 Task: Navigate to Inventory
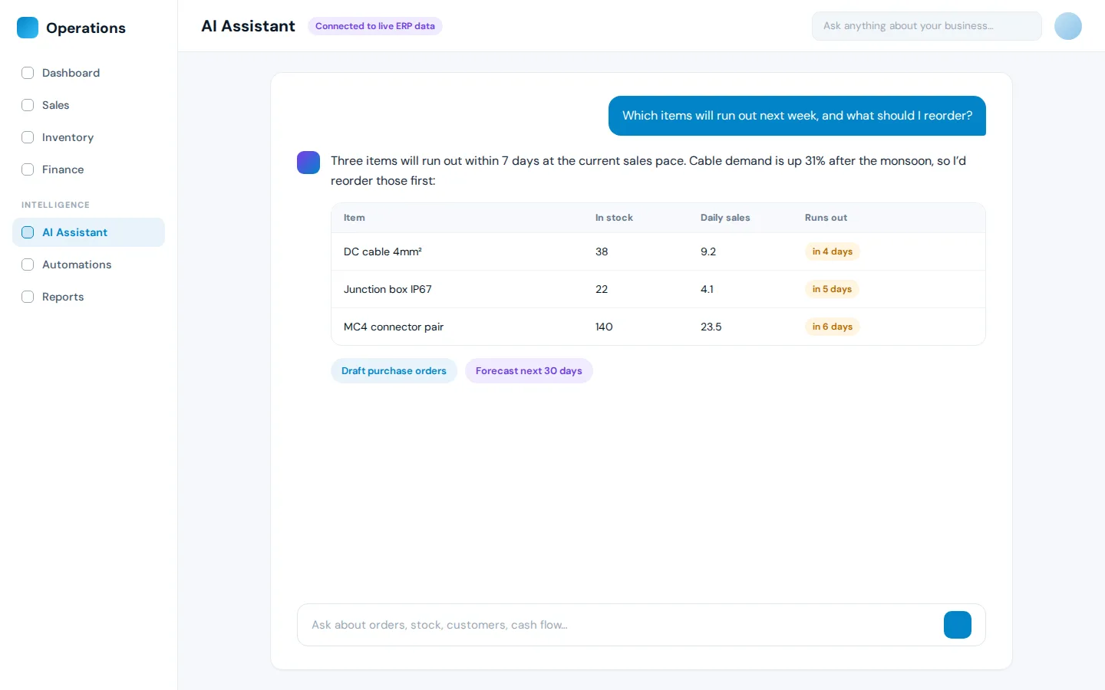88,137
